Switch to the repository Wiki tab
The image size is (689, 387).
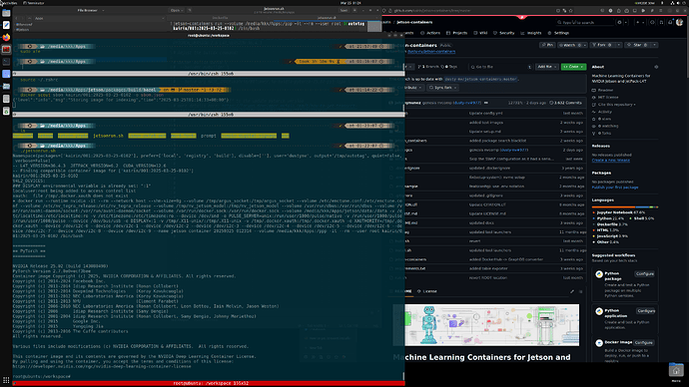coord(480,33)
